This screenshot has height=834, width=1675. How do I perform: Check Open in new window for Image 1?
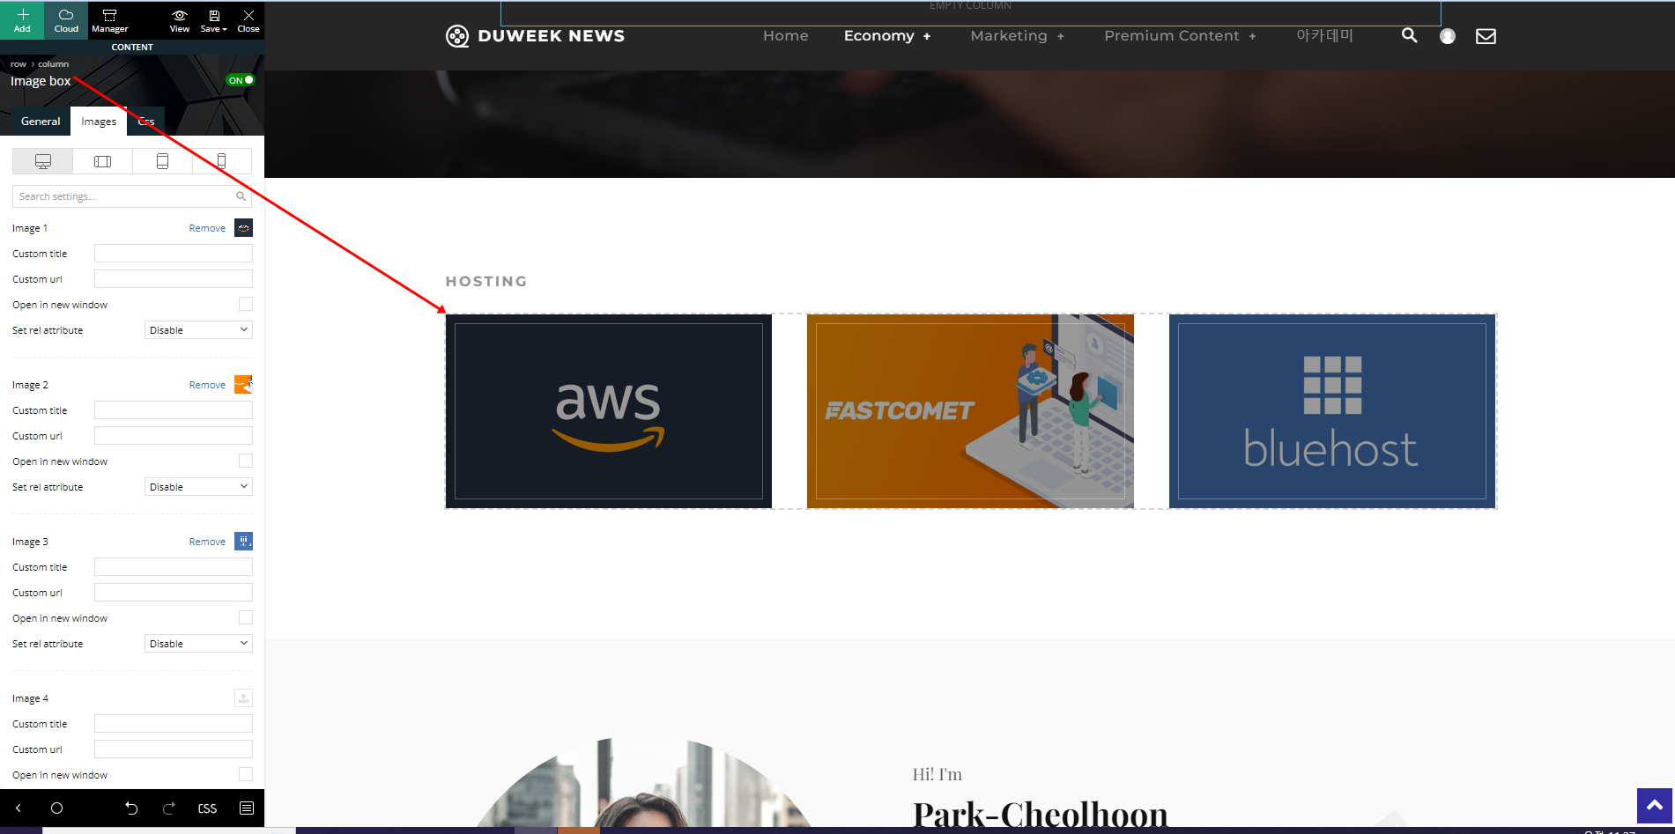246,305
